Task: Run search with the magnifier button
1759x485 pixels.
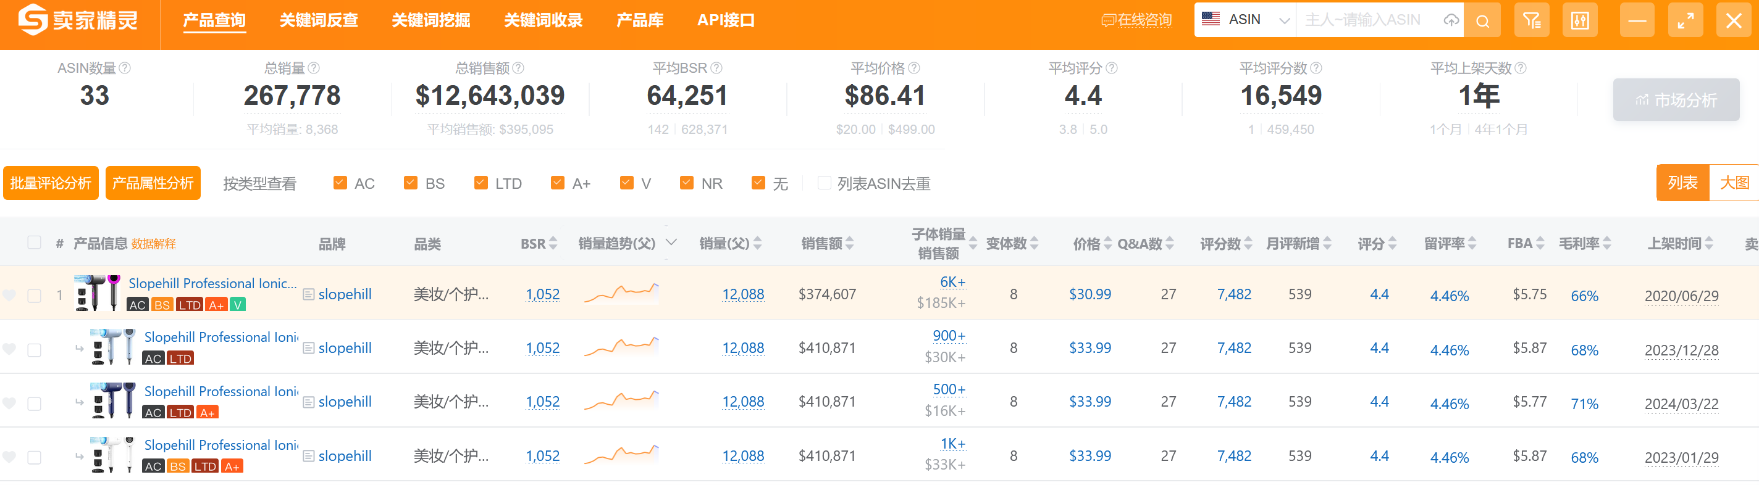Action: tap(1482, 20)
